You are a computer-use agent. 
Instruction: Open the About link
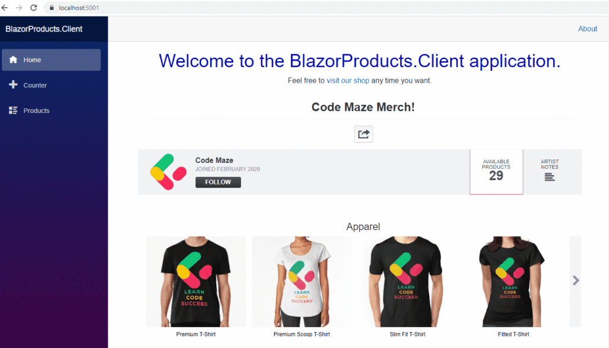coord(587,29)
